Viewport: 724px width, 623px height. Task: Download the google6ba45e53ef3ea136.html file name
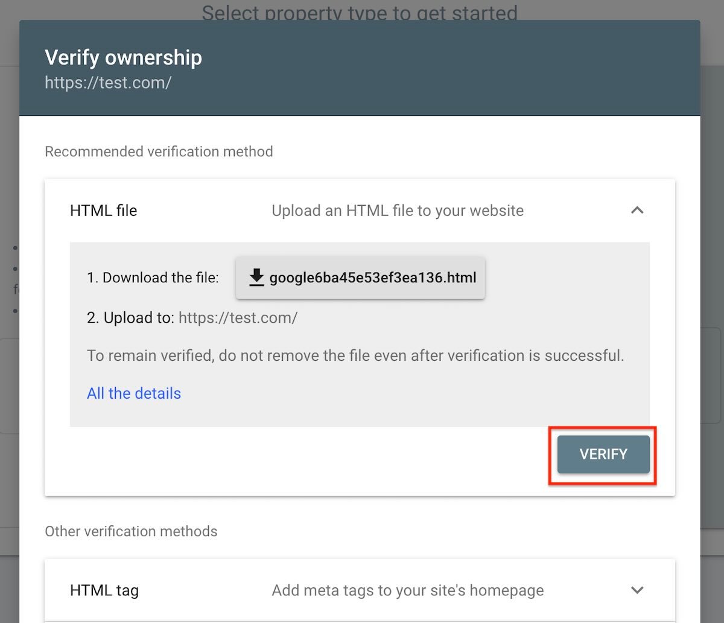[372, 278]
